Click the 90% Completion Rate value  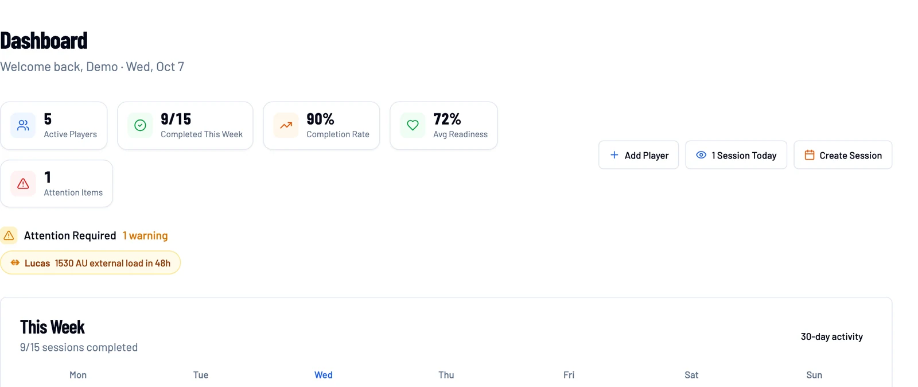pyautogui.click(x=320, y=119)
